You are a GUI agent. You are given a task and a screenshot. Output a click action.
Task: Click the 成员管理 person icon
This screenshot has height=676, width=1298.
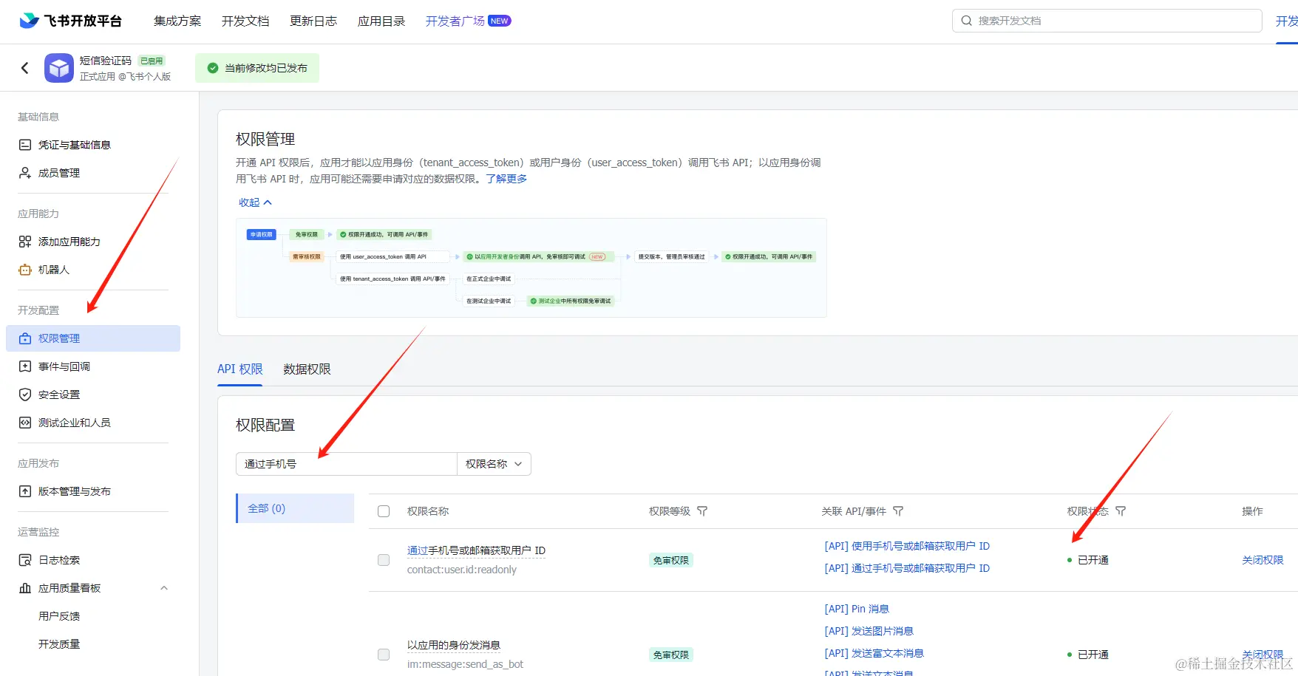coord(25,173)
